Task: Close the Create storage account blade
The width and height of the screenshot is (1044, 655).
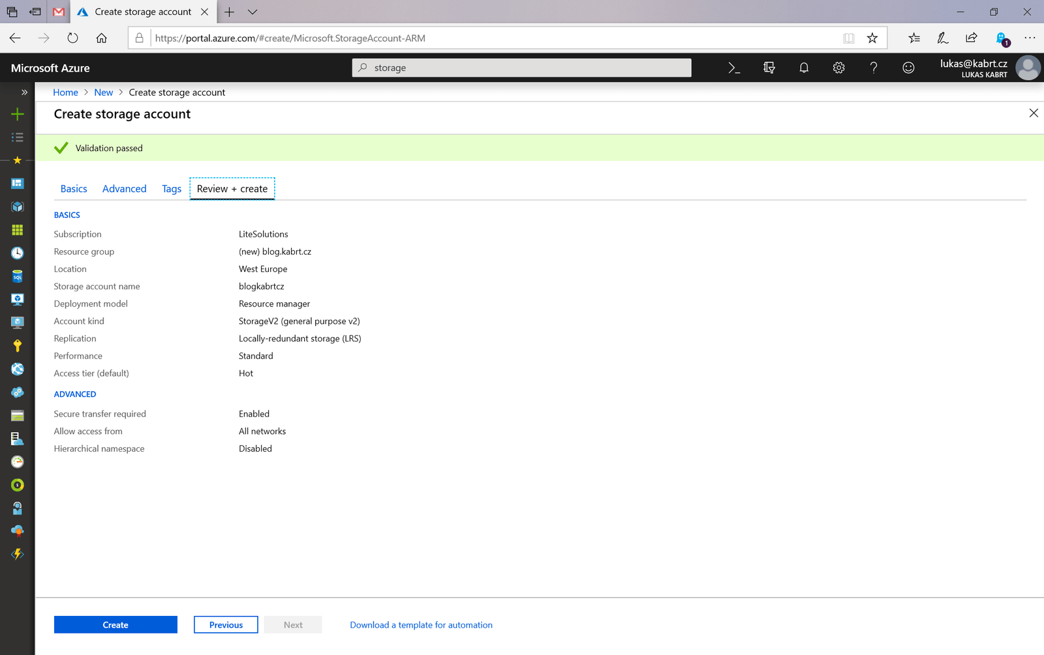Action: pyautogui.click(x=1034, y=113)
